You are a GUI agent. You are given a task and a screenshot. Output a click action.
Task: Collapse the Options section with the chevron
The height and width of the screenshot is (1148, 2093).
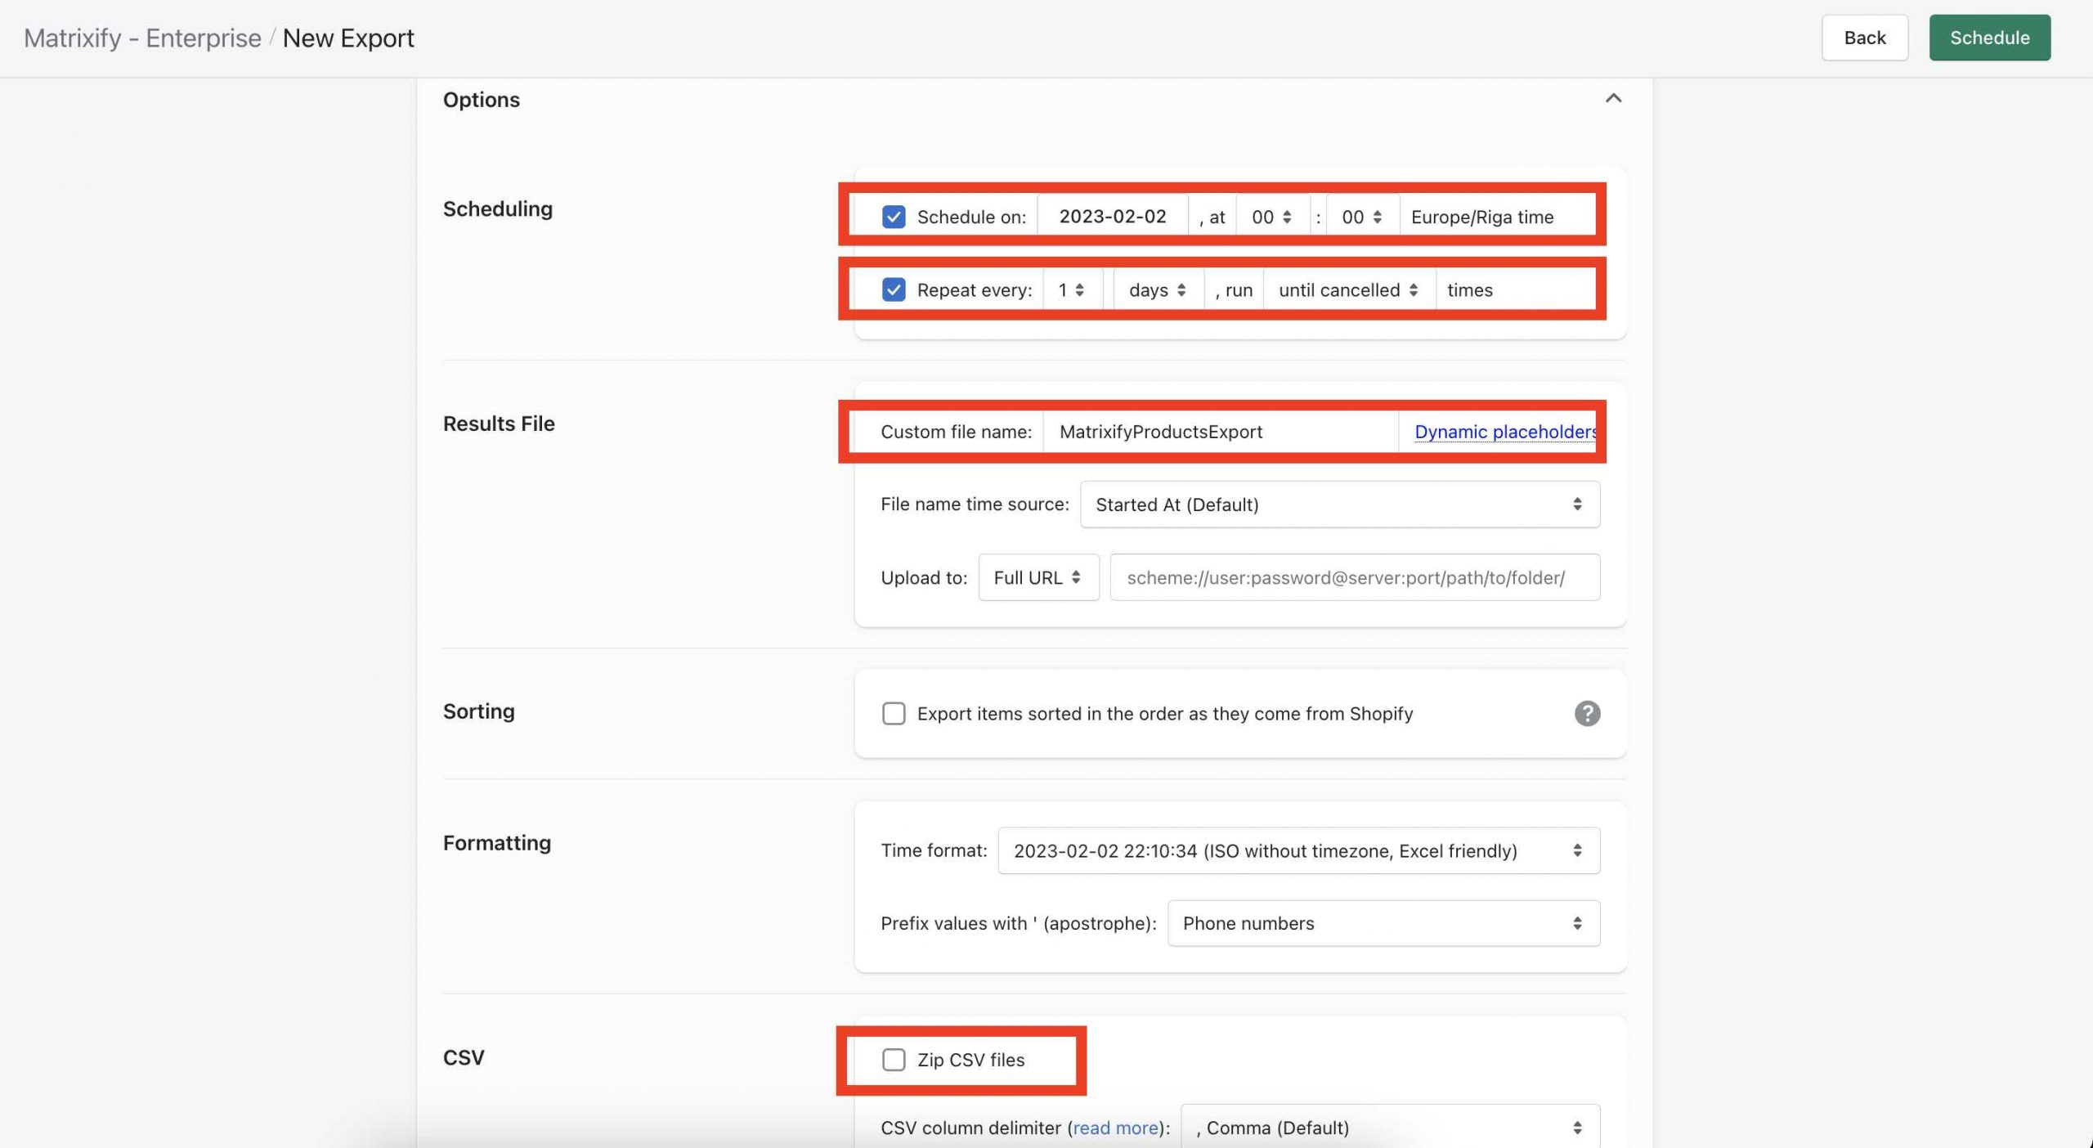pos(1613,99)
